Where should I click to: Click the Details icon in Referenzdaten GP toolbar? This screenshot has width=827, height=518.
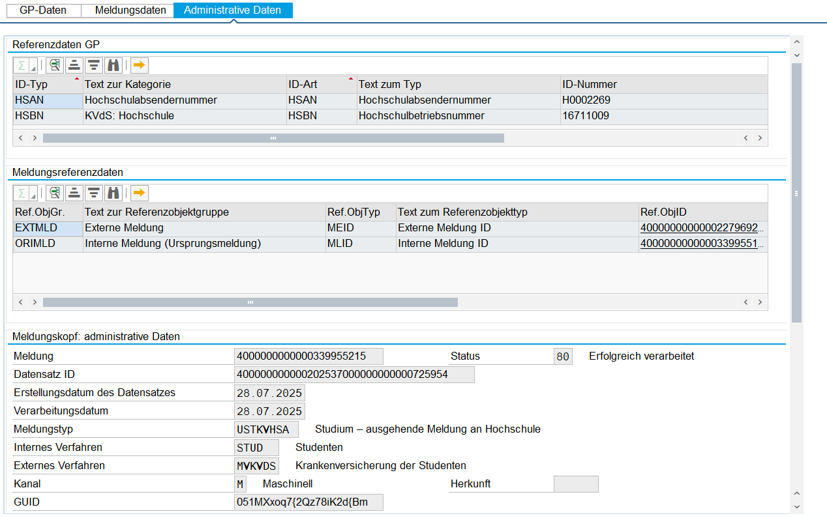point(54,65)
